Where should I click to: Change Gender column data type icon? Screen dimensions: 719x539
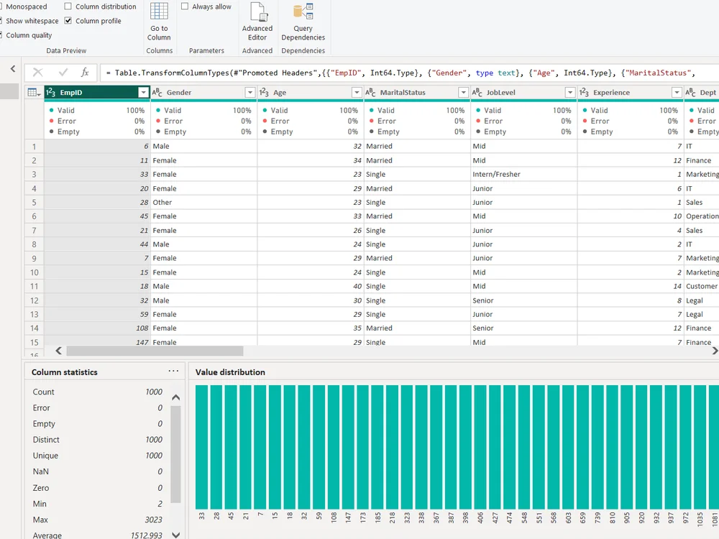157,93
